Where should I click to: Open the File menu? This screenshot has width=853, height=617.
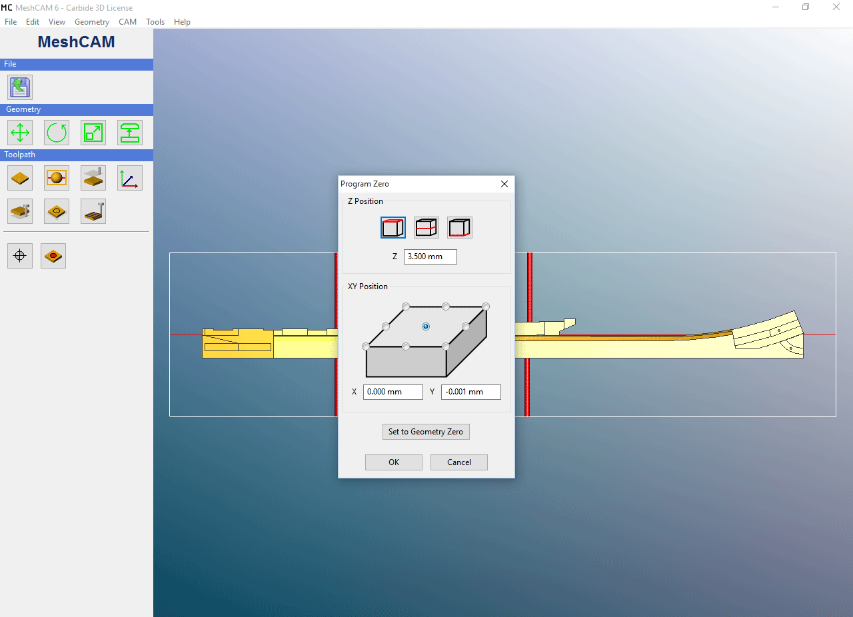(11, 22)
